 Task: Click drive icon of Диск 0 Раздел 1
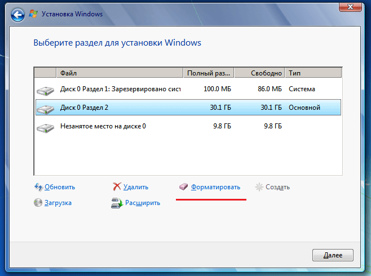(46, 91)
